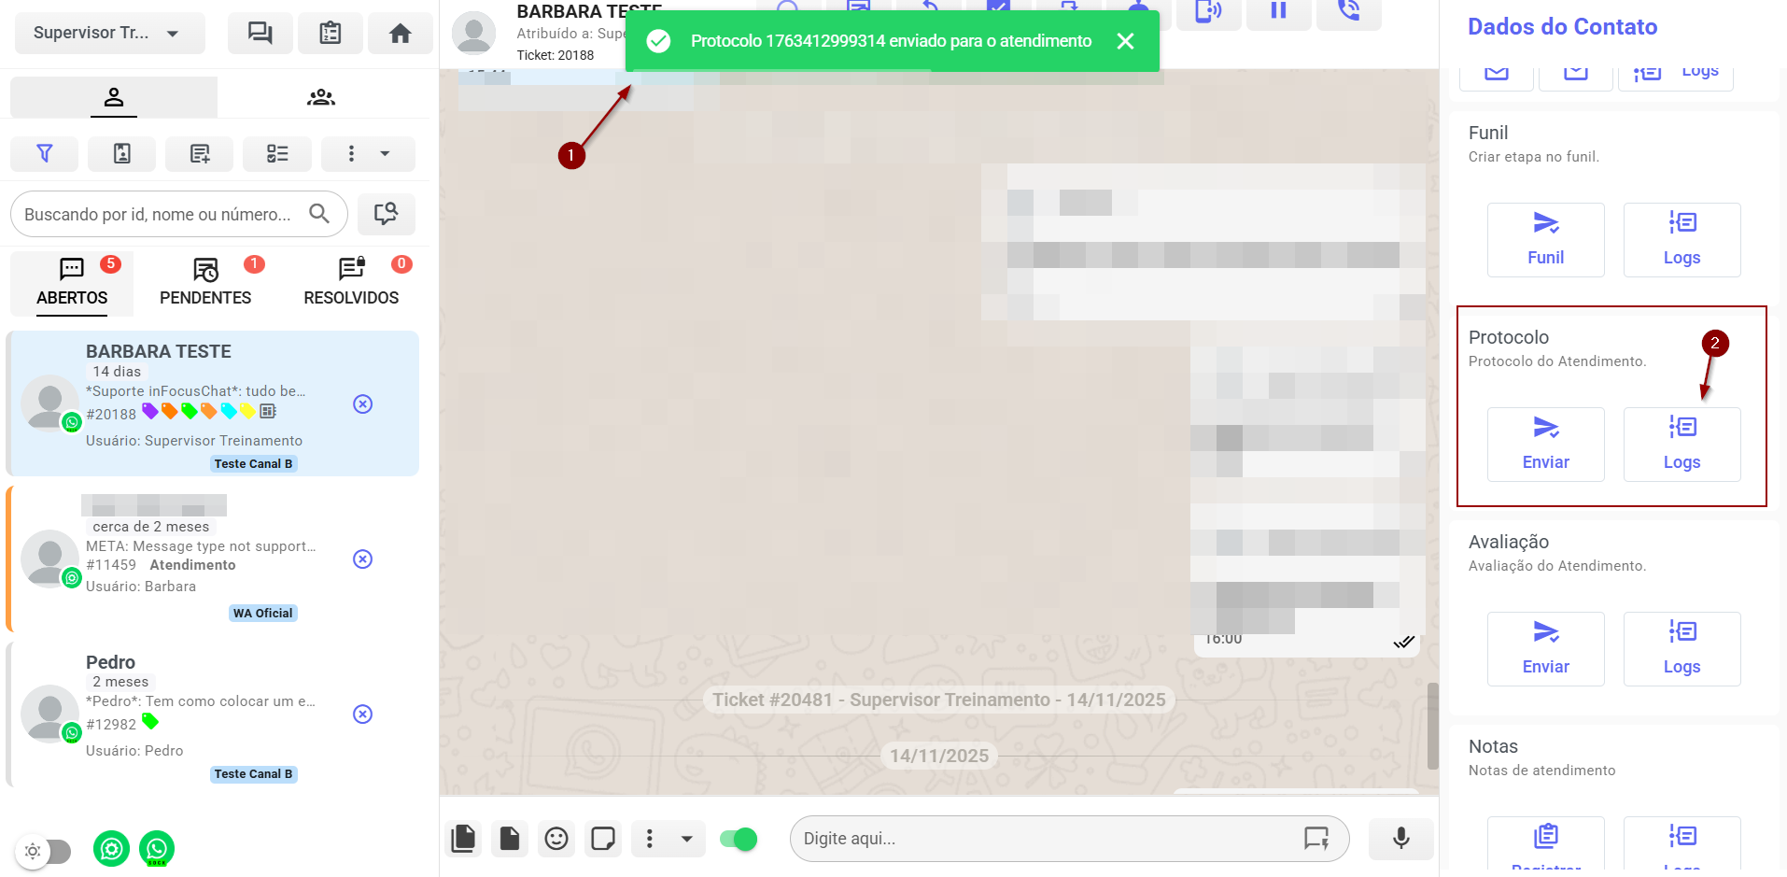The image size is (1787, 877).
Task: Toggle the dark mode switch
Action: point(46,851)
